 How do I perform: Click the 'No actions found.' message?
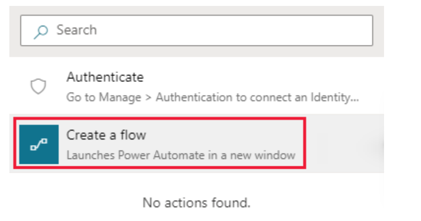pos(197,202)
